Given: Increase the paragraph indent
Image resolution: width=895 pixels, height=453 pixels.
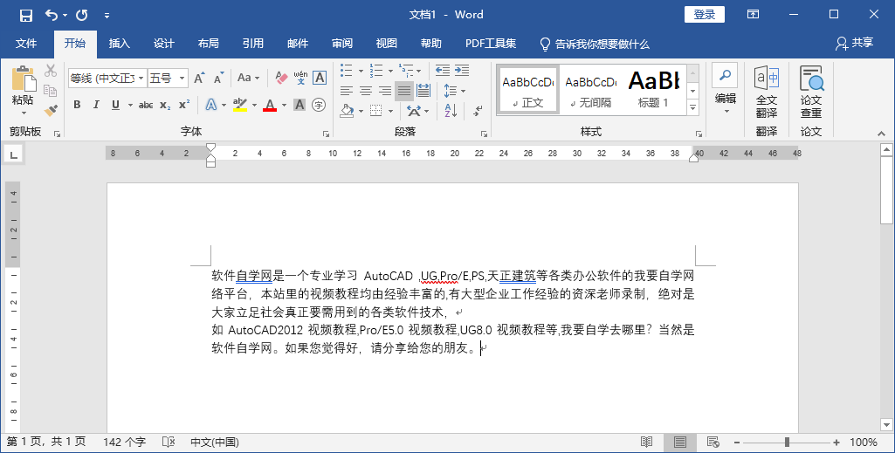Looking at the screenshot, I should (462, 70).
